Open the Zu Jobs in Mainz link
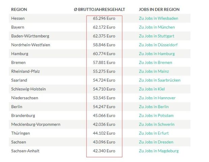The height and width of the screenshot is (162, 209). (154, 71)
